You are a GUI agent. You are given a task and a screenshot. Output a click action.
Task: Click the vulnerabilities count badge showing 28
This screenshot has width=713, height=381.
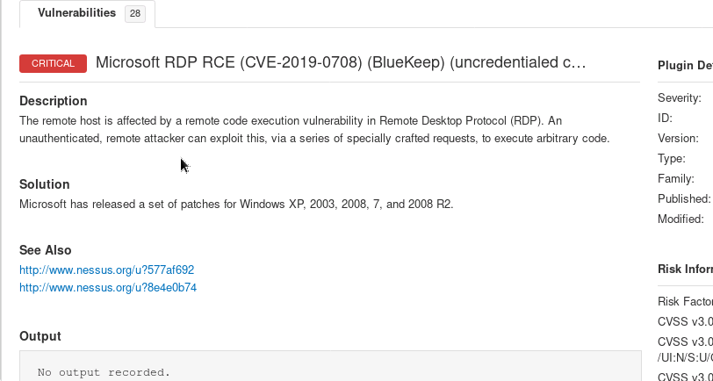(x=135, y=14)
